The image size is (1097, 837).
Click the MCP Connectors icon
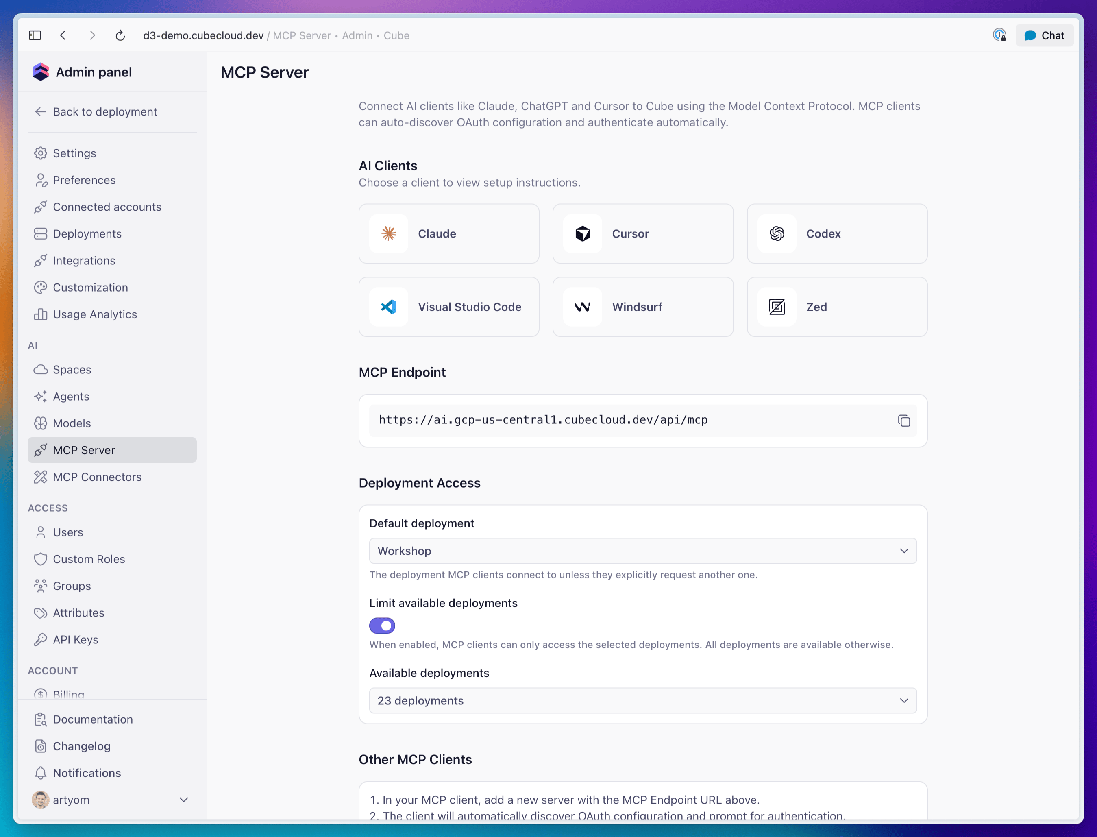[x=40, y=477]
